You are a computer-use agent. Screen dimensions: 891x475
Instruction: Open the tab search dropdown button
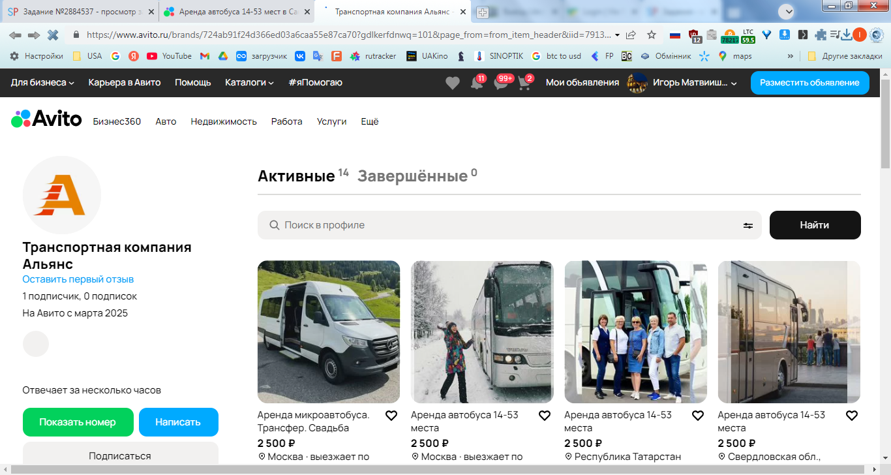click(x=787, y=11)
